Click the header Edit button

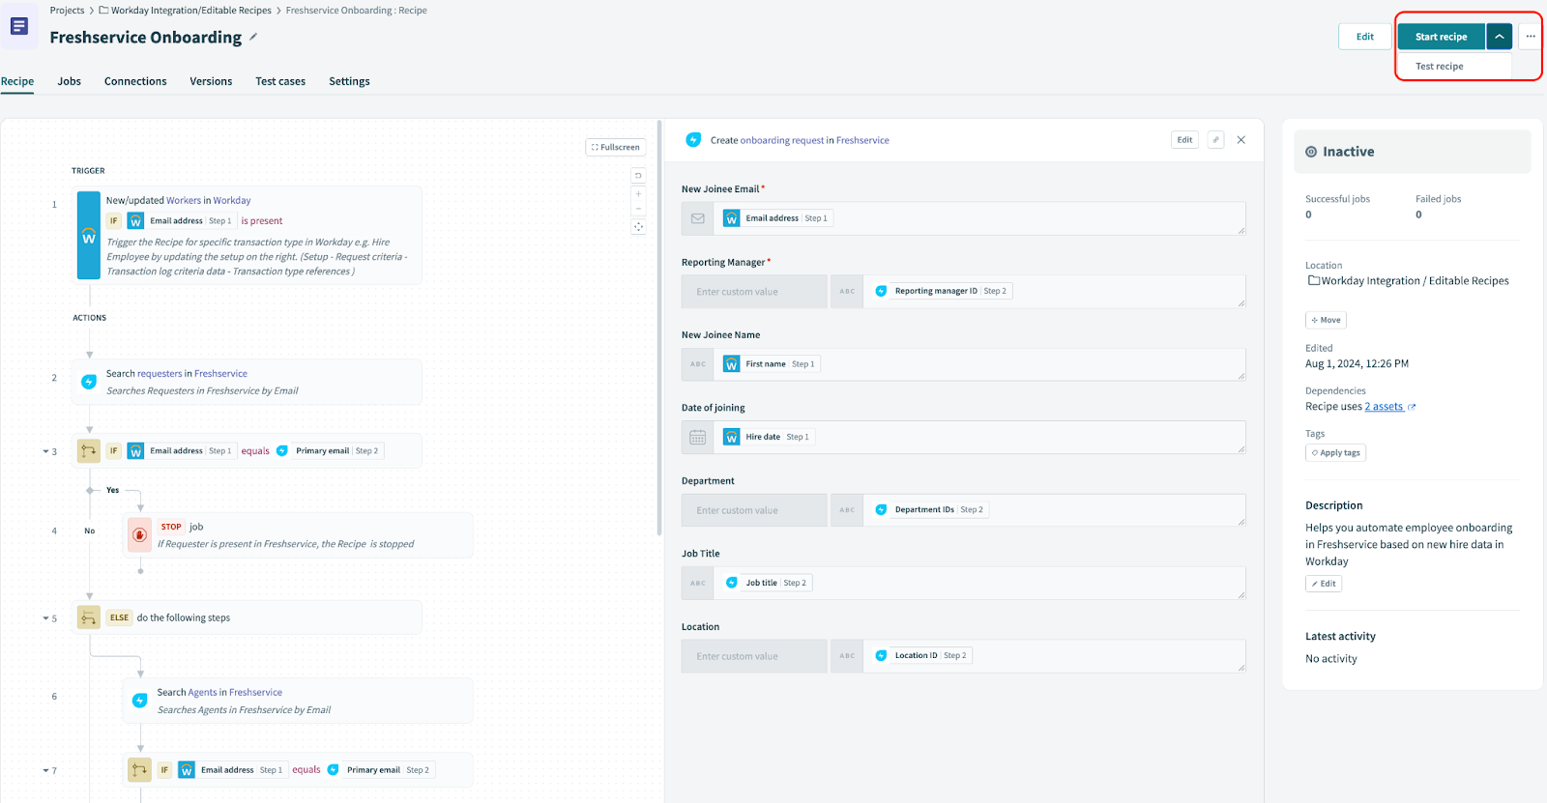click(1364, 37)
